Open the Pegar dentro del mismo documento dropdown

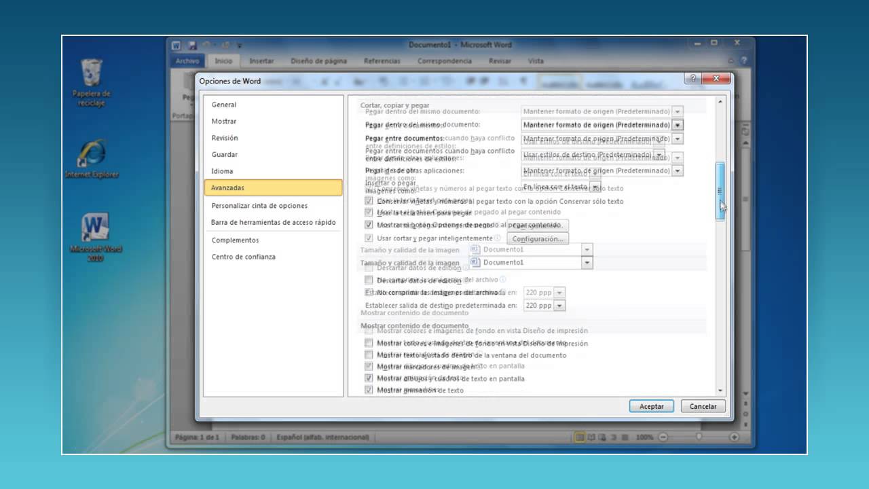pos(678,125)
